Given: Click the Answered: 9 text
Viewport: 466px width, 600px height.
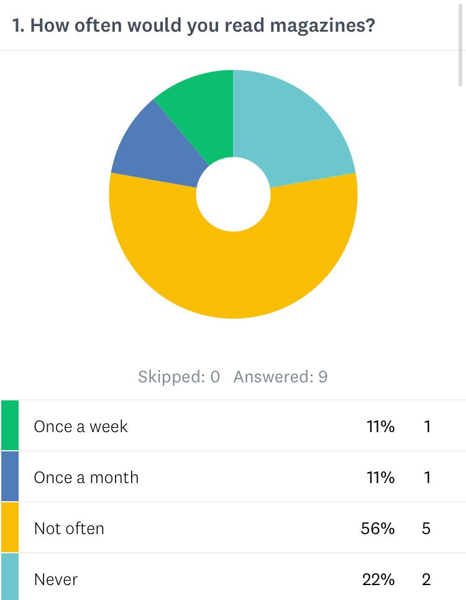Looking at the screenshot, I should (x=280, y=377).
